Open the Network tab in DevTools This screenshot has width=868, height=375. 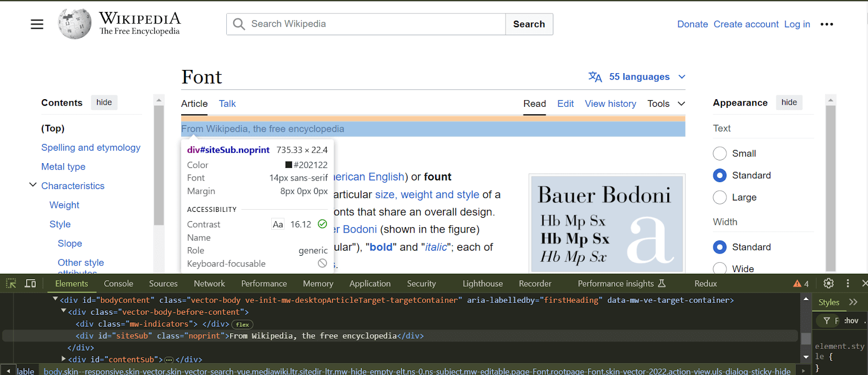click(x=209, y=283)
